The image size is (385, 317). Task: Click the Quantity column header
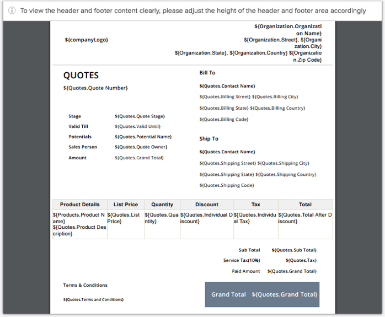click(x=162, y=205)
